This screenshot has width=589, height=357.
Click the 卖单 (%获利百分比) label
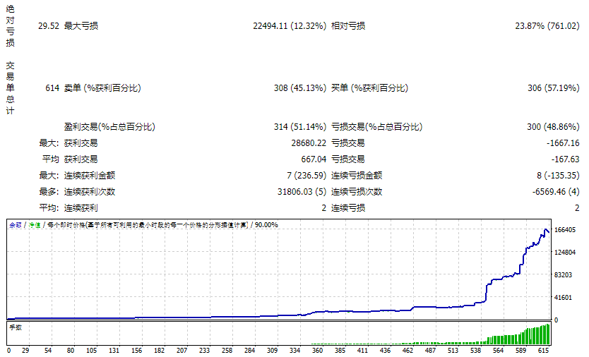pos(102,88)
